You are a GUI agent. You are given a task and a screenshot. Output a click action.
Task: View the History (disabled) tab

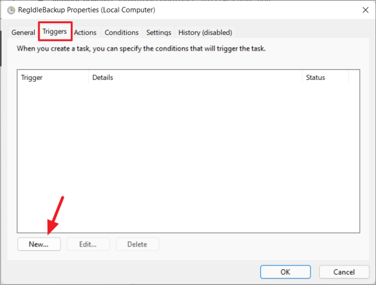point(205,33)
